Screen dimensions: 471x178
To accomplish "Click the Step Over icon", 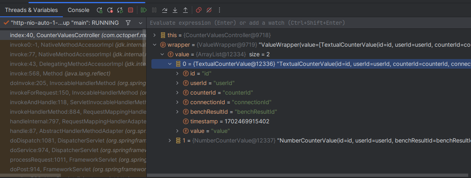I will [165, 10].
